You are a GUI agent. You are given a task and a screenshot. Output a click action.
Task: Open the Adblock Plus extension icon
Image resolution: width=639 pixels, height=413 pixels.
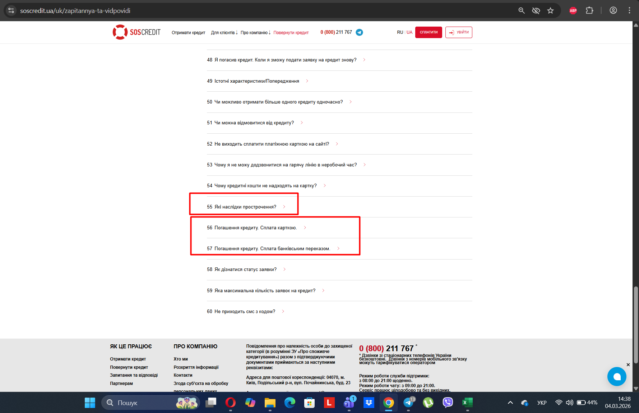point(573,11)
